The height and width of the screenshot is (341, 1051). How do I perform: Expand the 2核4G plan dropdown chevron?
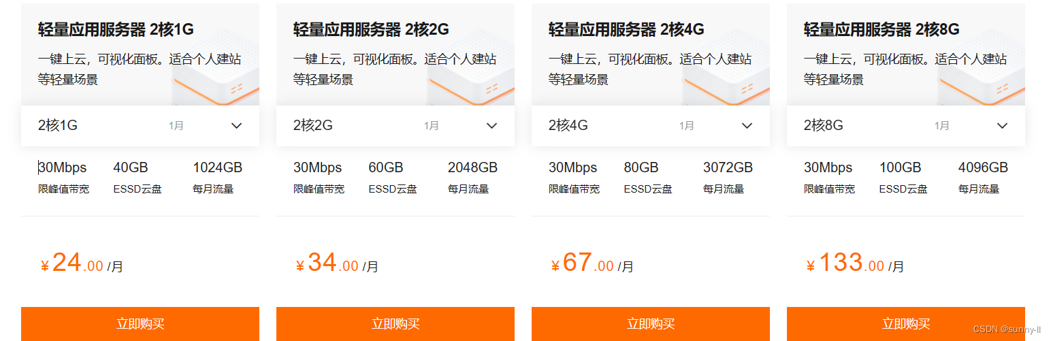(747, 126)
